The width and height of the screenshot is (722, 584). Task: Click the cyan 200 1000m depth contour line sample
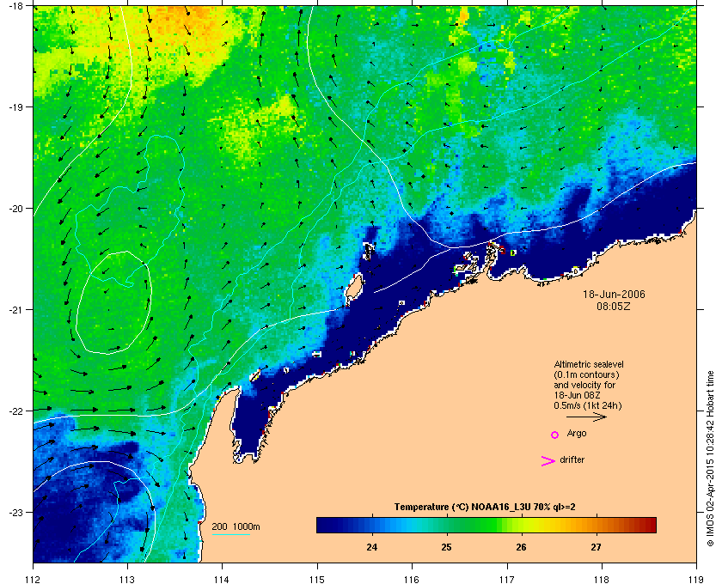click(230, 534)
